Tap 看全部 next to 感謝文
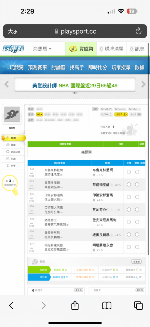 (140, 290)
